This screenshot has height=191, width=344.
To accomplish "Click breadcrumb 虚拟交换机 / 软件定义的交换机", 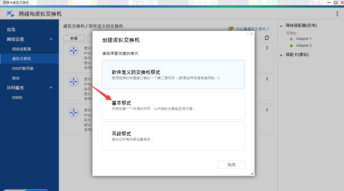I will click(93, 26).
